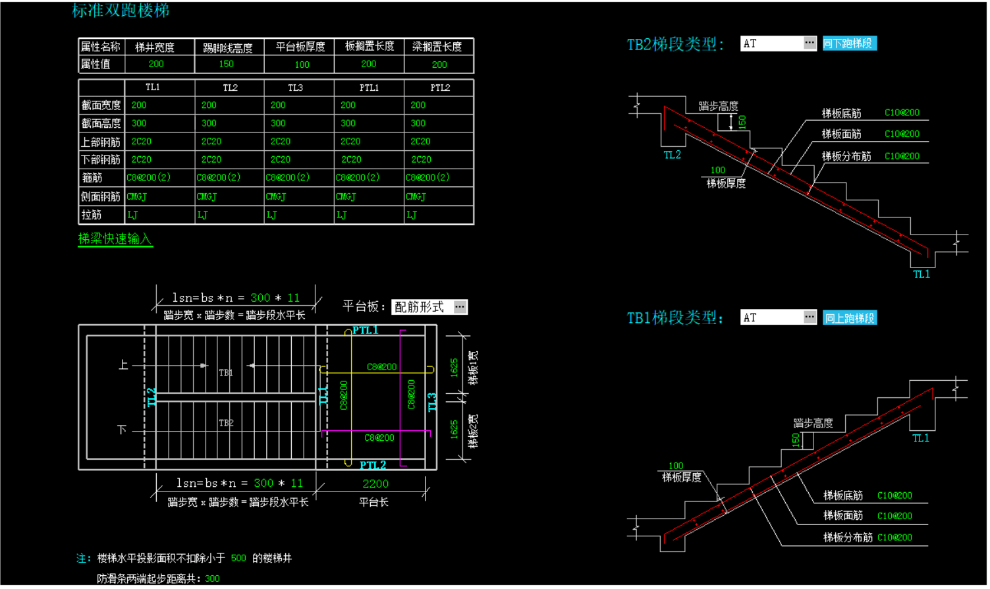Edit the magenta horizontal C8@200 platform rebar
Screen dimensions: 990x589
click(379, 437)
